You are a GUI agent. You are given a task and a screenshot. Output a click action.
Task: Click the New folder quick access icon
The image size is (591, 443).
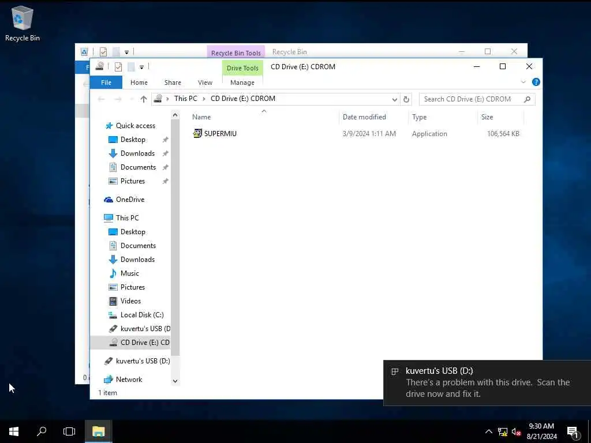[x=131, y=67]
